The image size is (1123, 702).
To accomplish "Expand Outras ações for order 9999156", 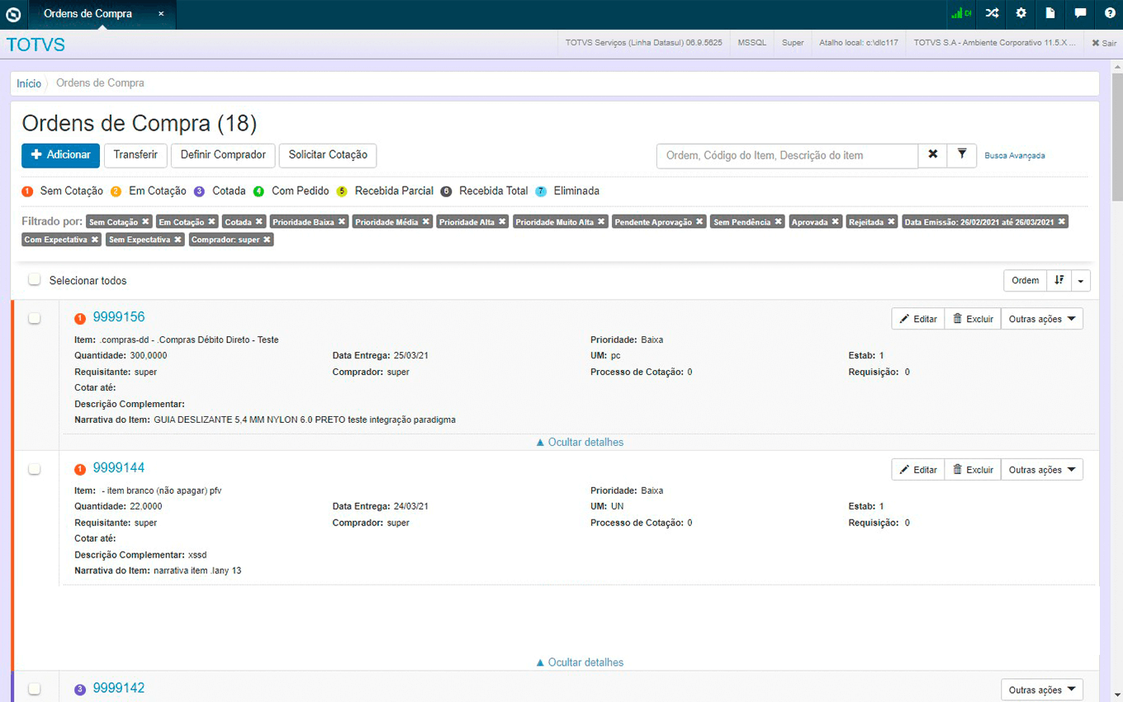I will [1041, 319].
